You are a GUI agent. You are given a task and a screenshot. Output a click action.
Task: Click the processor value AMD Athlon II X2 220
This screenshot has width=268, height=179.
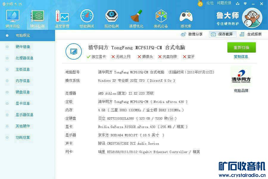click(126, 93)
